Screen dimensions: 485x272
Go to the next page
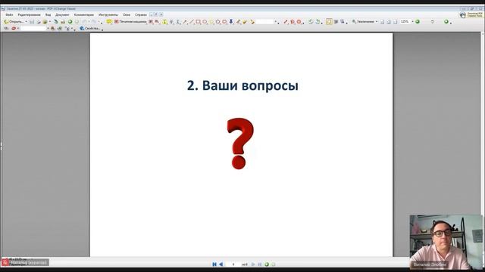[253, 264]
